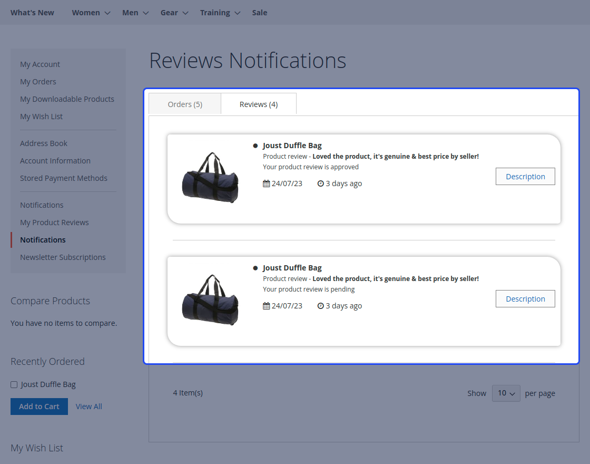Open the Women category
The image size is (590, 464).
[x=86, y=13]
